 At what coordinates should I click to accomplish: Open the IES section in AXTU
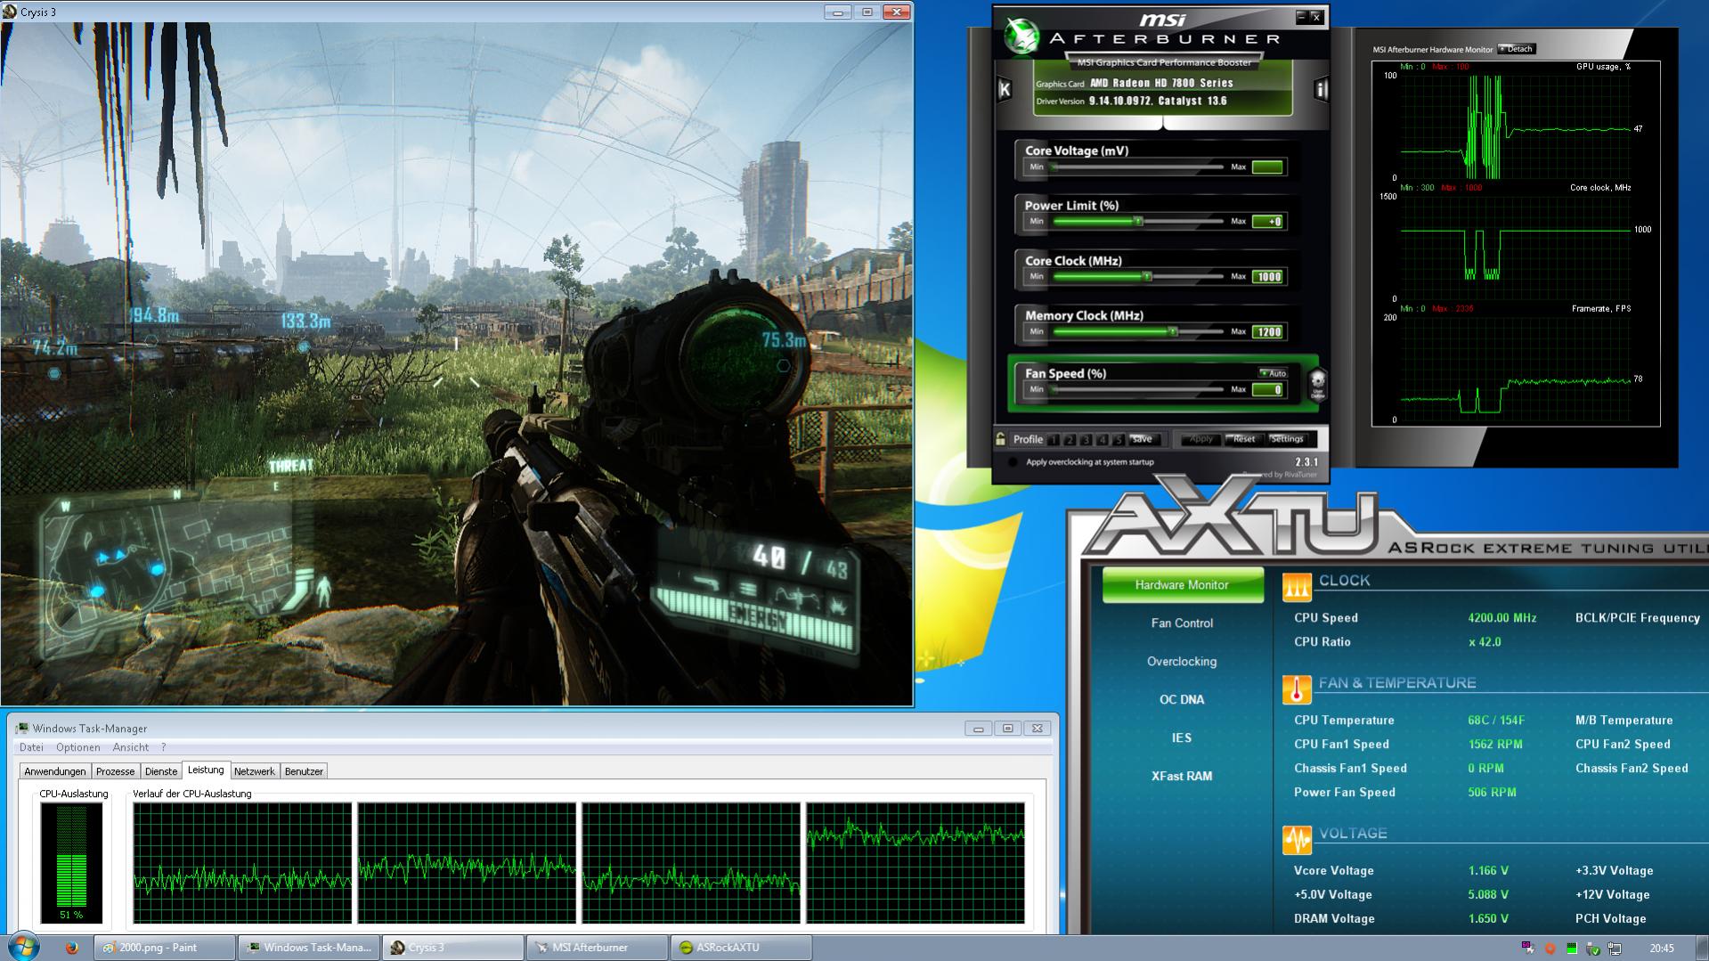(x=1182, y=738)
